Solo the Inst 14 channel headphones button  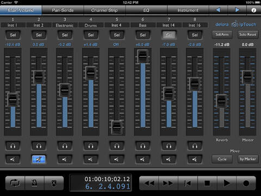click(x=169, y=146)
